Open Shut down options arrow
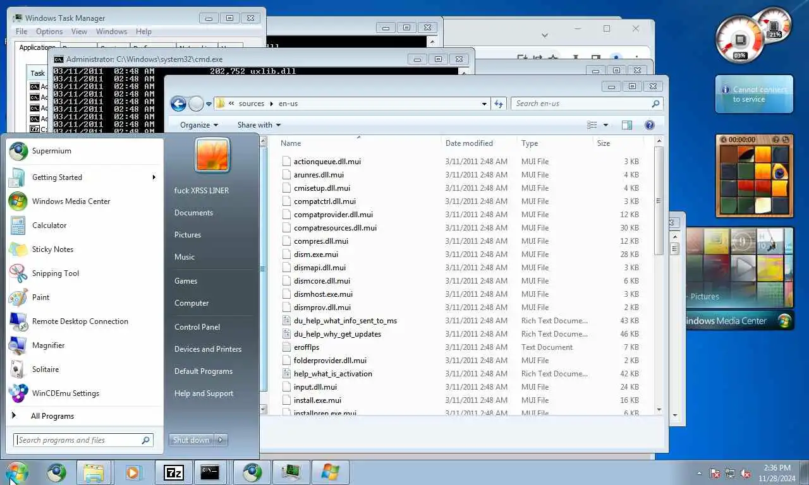 click(221, 440)
